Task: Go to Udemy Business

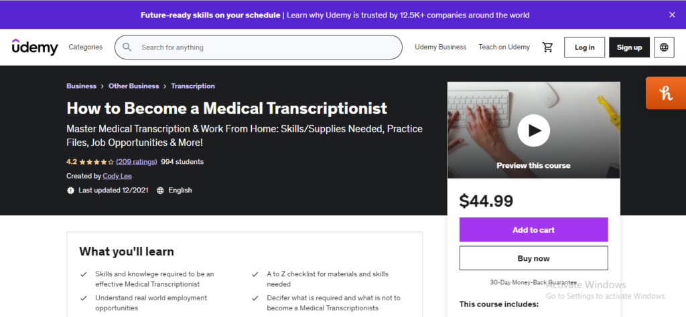Action: click(x=441, y=47)
